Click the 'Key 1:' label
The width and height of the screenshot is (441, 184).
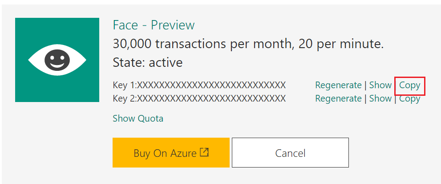[125, 85]
